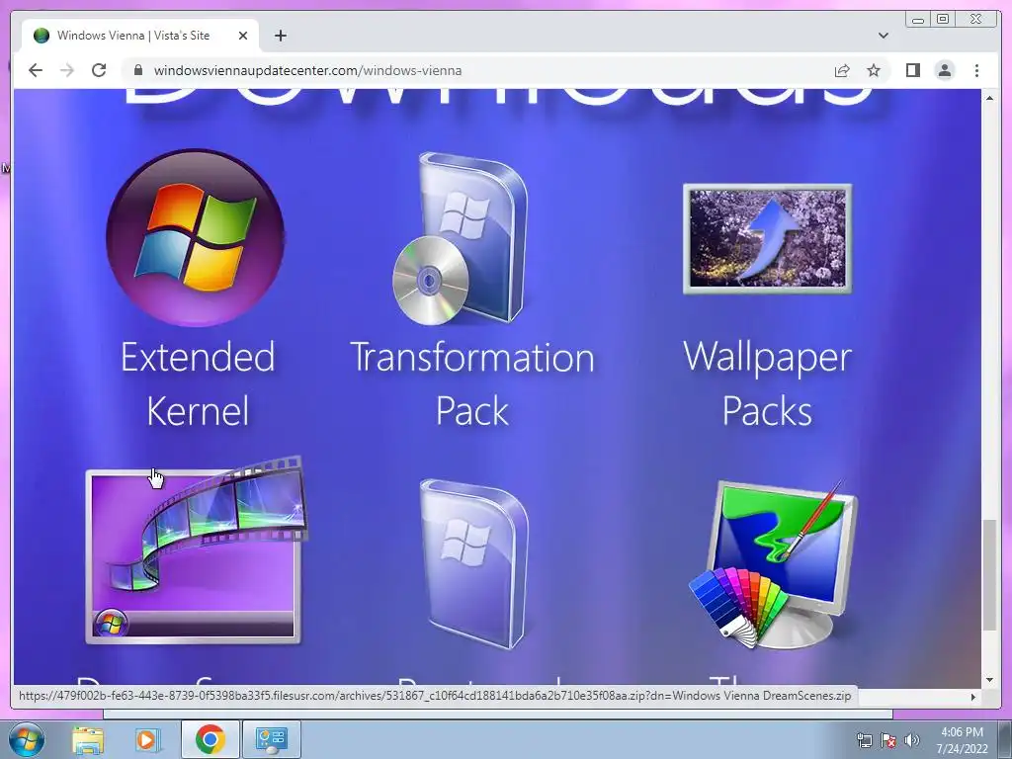Open a new browser tab

pyautogui.click(x=280, y=36)
